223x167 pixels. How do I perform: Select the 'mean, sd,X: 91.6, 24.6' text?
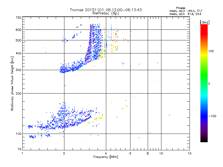click(185, 14)
